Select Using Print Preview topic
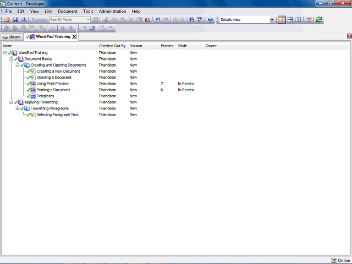Screen dimensions: 352x264 (x=53, y=84)
